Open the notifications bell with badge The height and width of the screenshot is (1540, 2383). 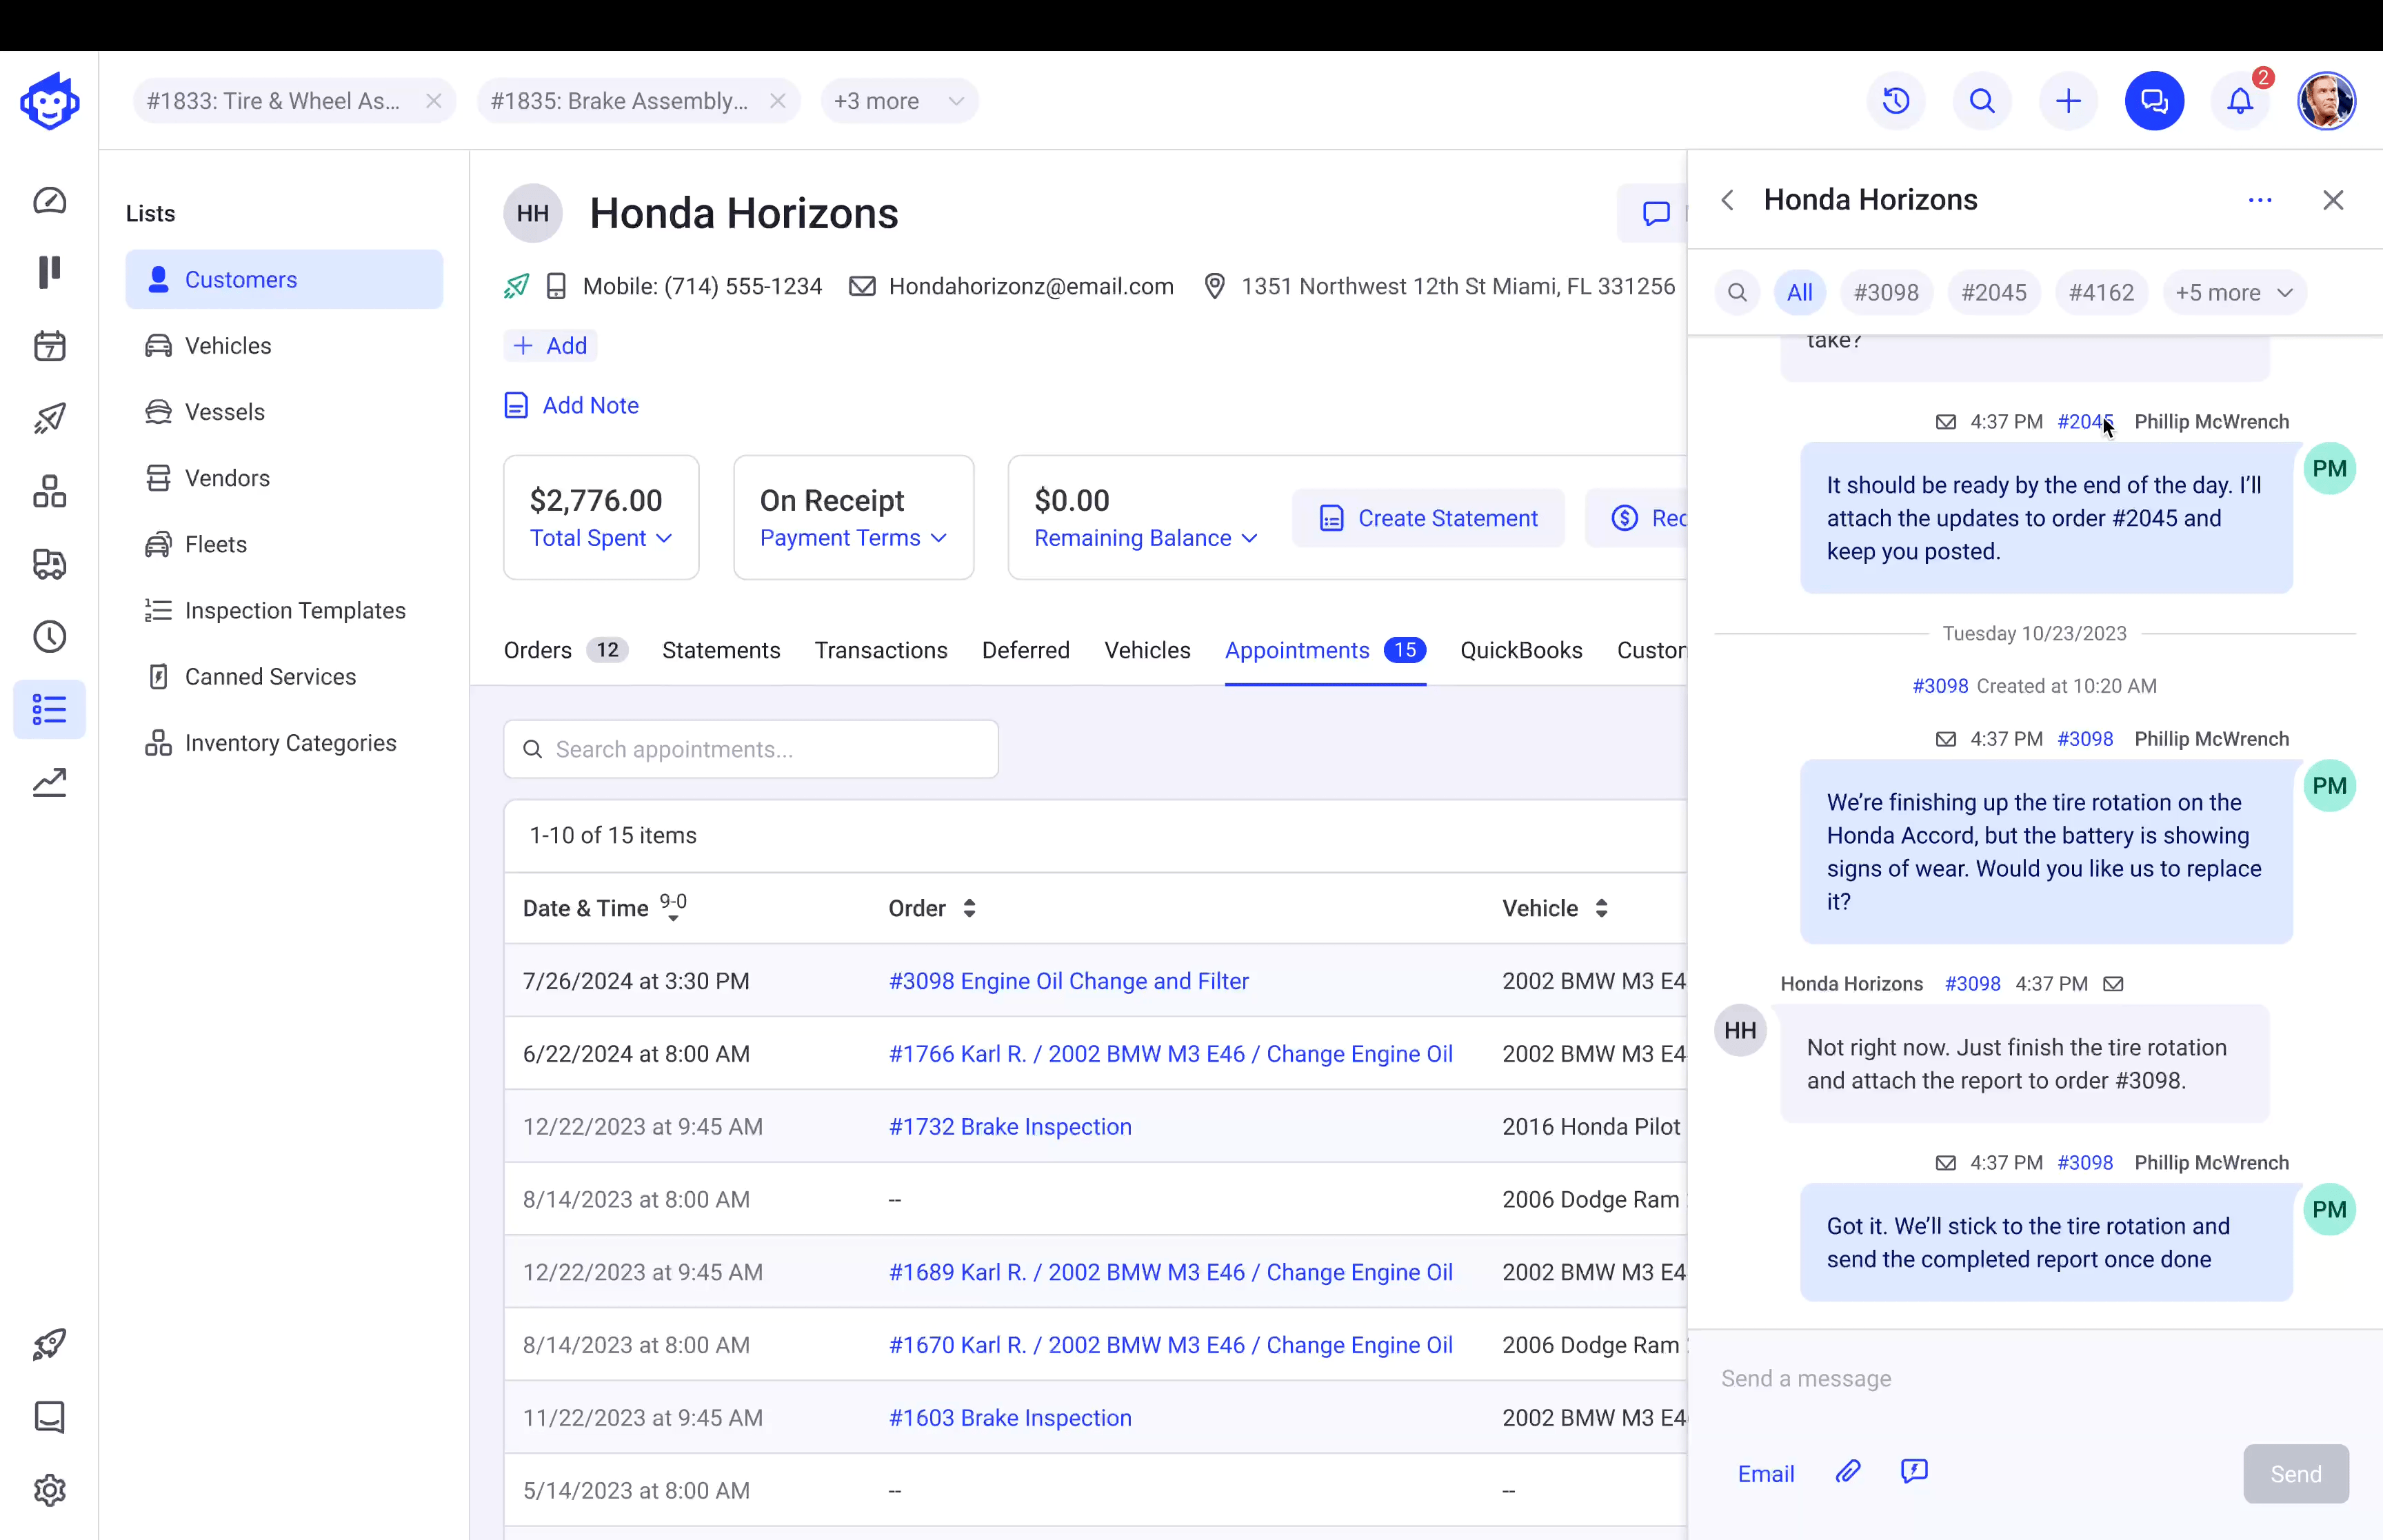click(x=2240, y=101)
